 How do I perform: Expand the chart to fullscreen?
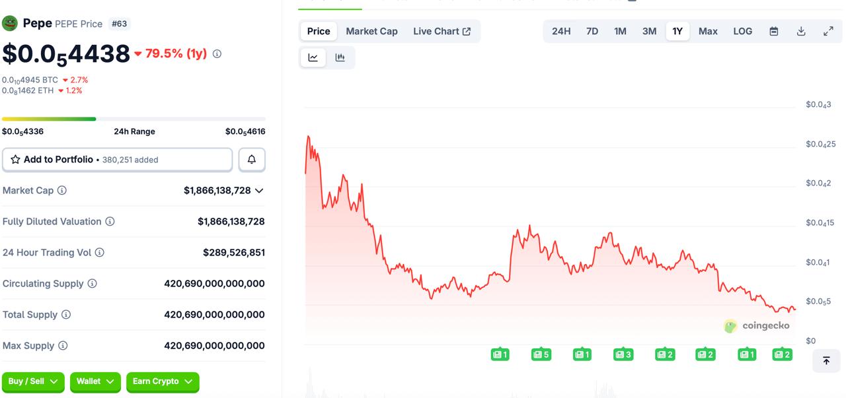point(828,30)
